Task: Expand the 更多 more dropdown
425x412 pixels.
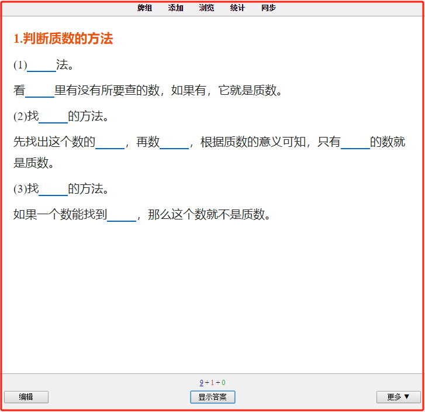Action: [398, 397]
